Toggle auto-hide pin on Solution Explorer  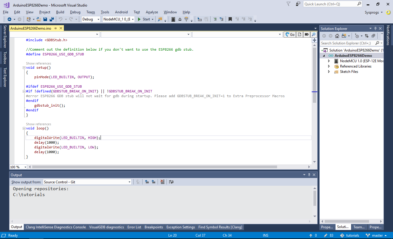[376, 28]
